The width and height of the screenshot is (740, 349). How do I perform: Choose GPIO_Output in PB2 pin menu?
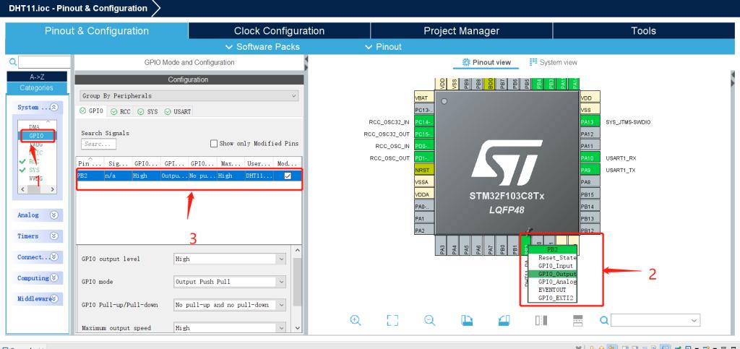(552, 274)
